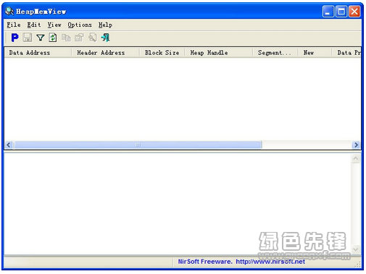Image resolution: width=366 pixels, height=274 pixels.
Task: Click the Copy toolbar icon
Action: [x=66, y=38]
